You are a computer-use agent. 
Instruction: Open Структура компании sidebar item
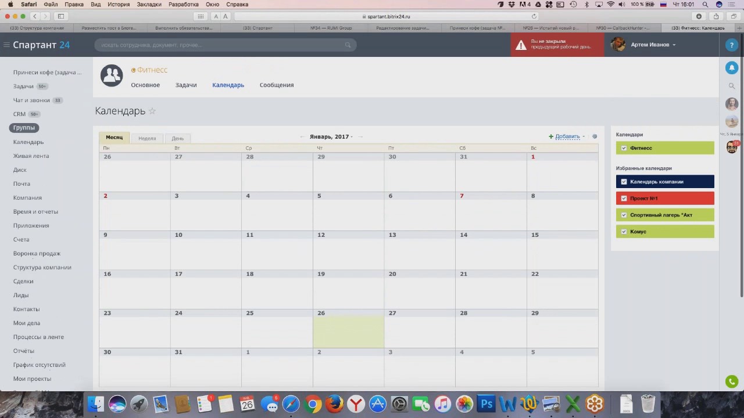point(42,267)
